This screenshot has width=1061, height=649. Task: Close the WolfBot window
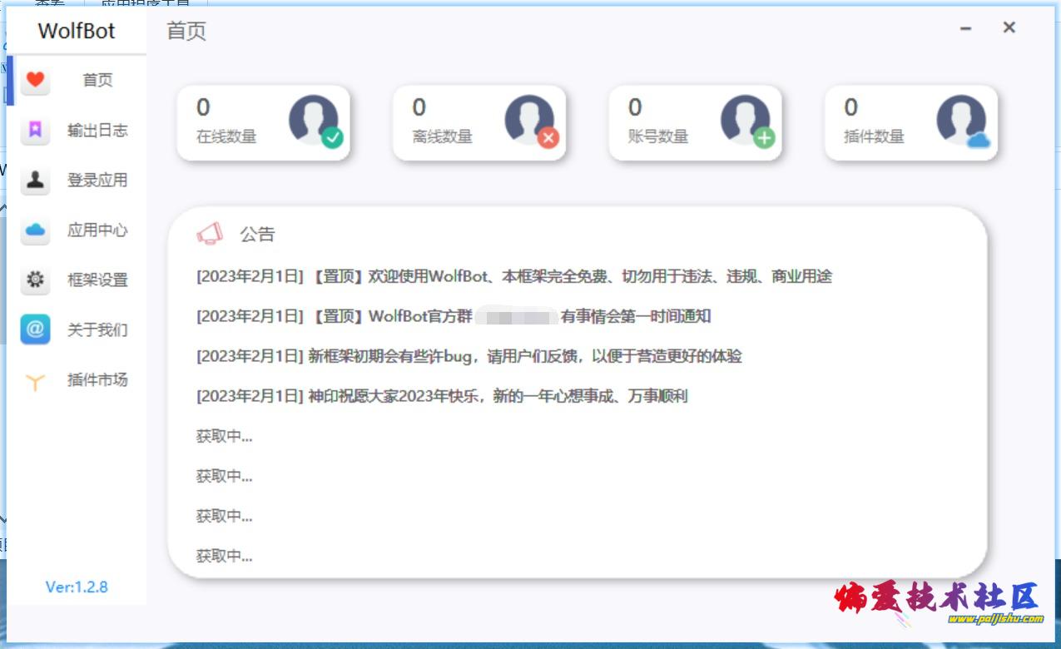(x=1009, y=27)
